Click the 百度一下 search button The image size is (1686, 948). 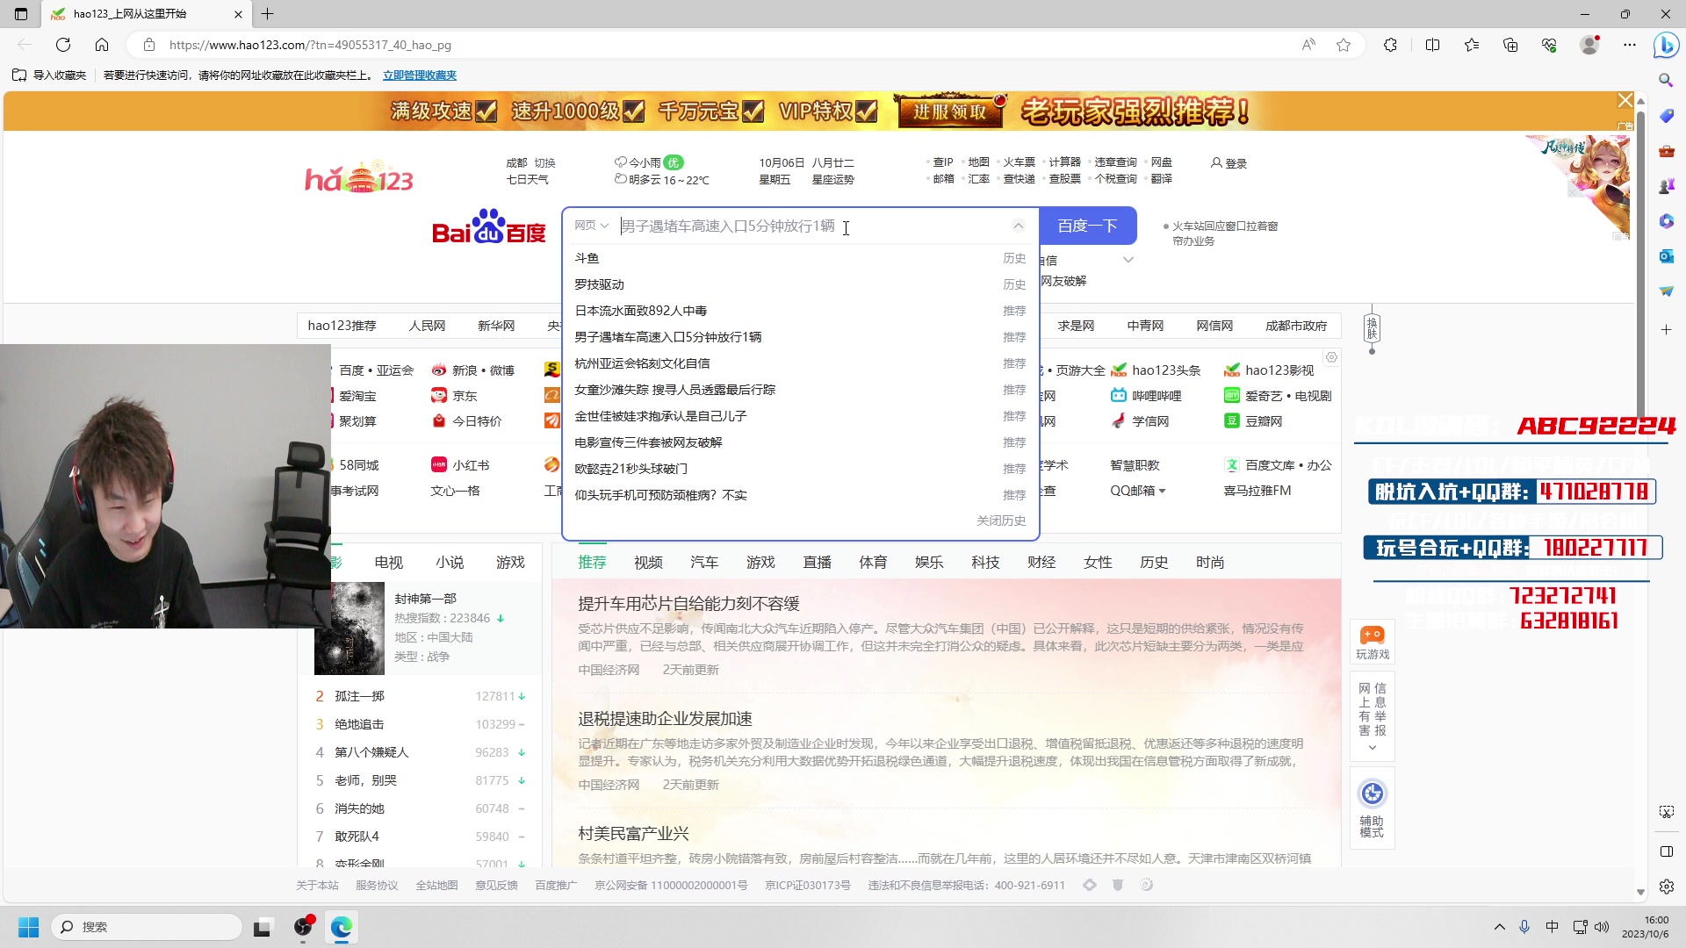point(1087,226)
